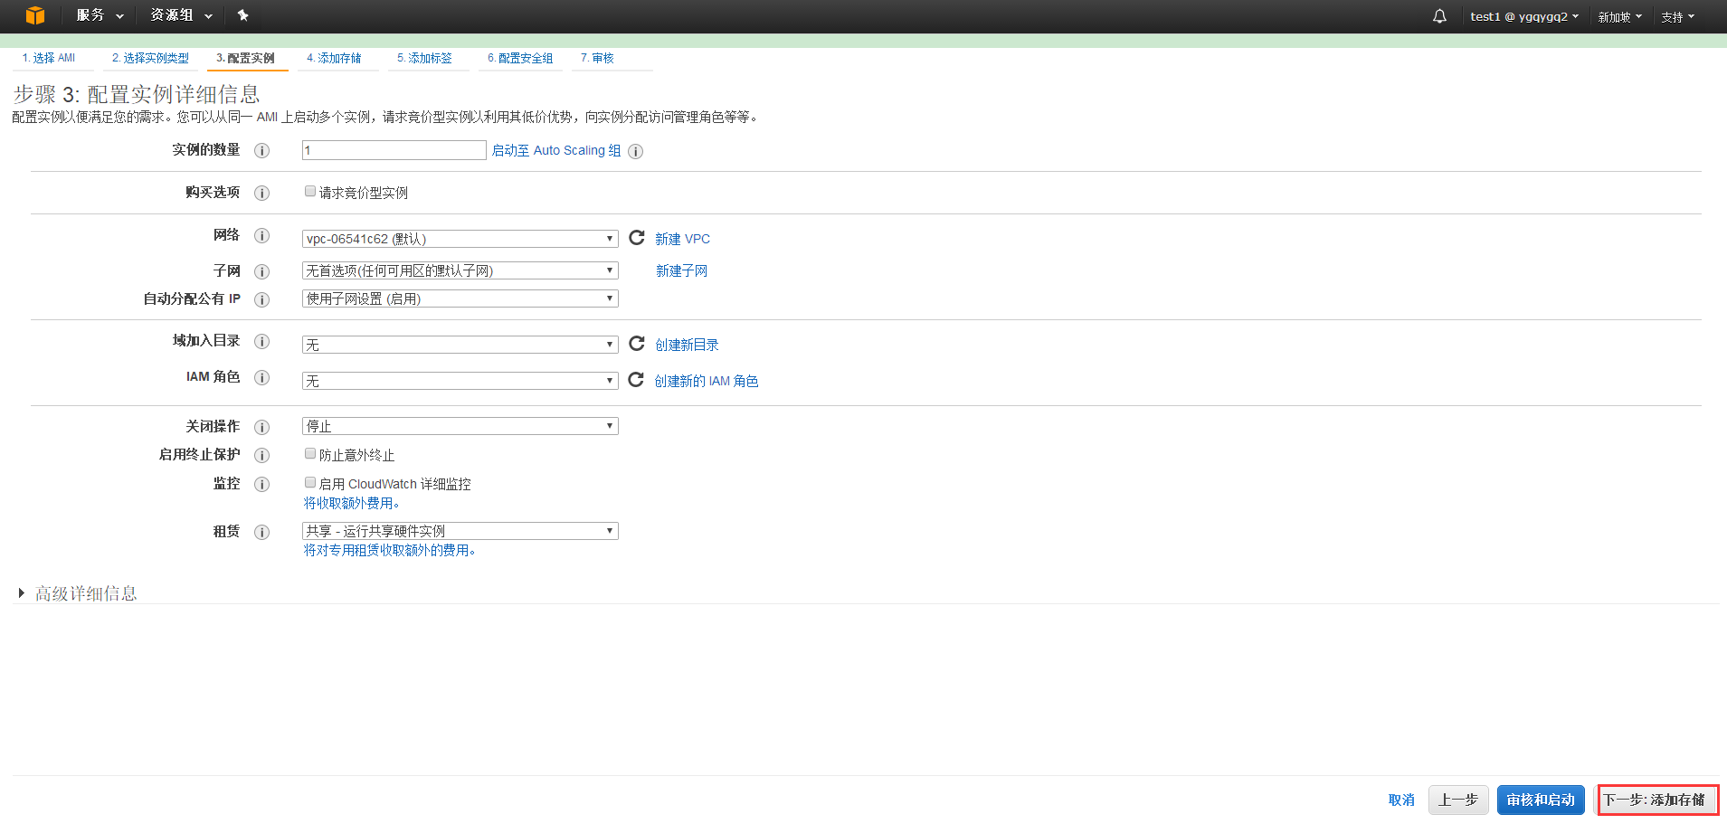
Task: Click info icon beside 网络
Action: (x=261, y=235)
